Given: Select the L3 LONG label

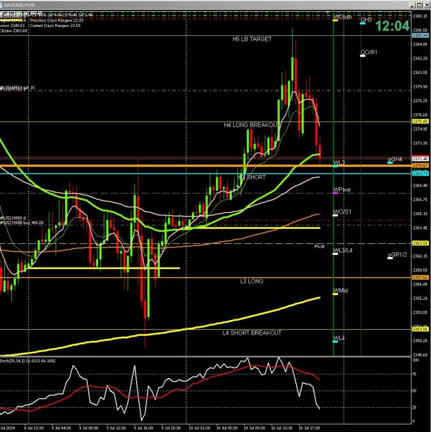Looking at the screenshot, I should coord(252,281).
